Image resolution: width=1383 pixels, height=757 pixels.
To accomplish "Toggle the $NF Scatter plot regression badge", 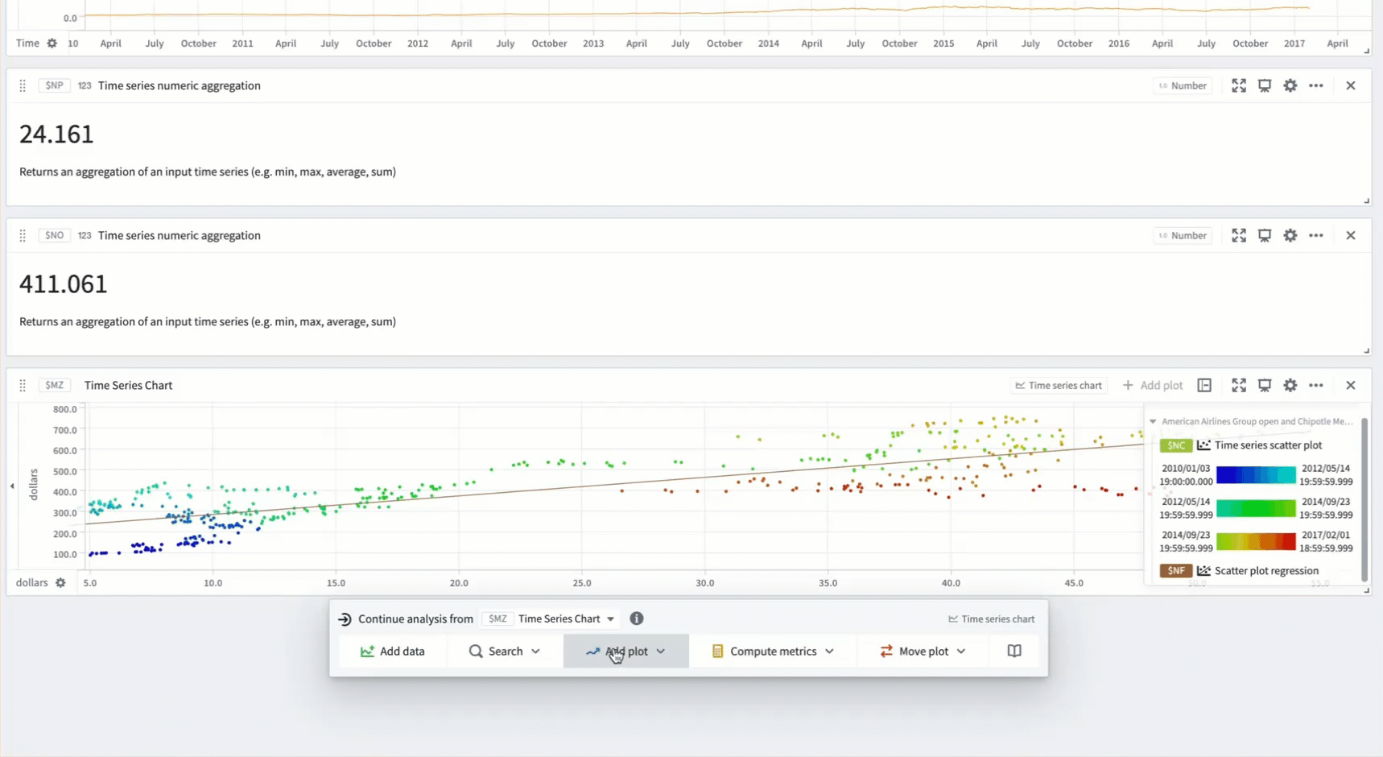I will click(x=1175, y=571).
